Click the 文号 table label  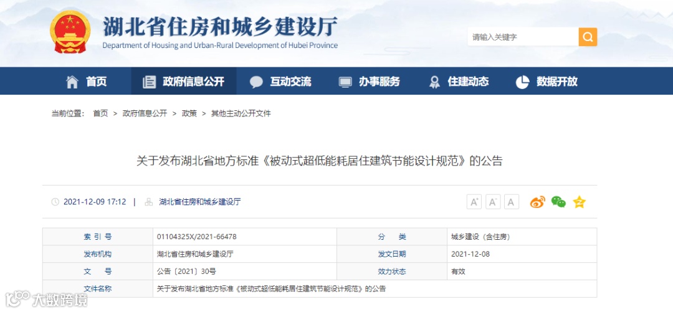tap(97, 272)
